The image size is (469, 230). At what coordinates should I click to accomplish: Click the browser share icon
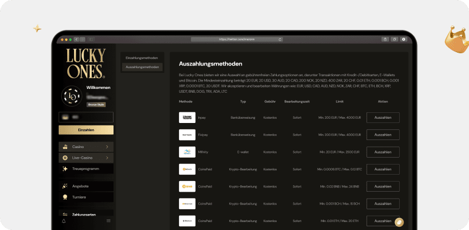click(x=385, y=39)
